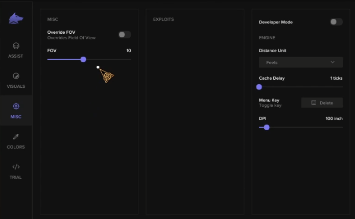Image resolution: width=355 pixels, height=219 pixels.
Task: Switch to COLORS tab label
Action: point(16,147)
